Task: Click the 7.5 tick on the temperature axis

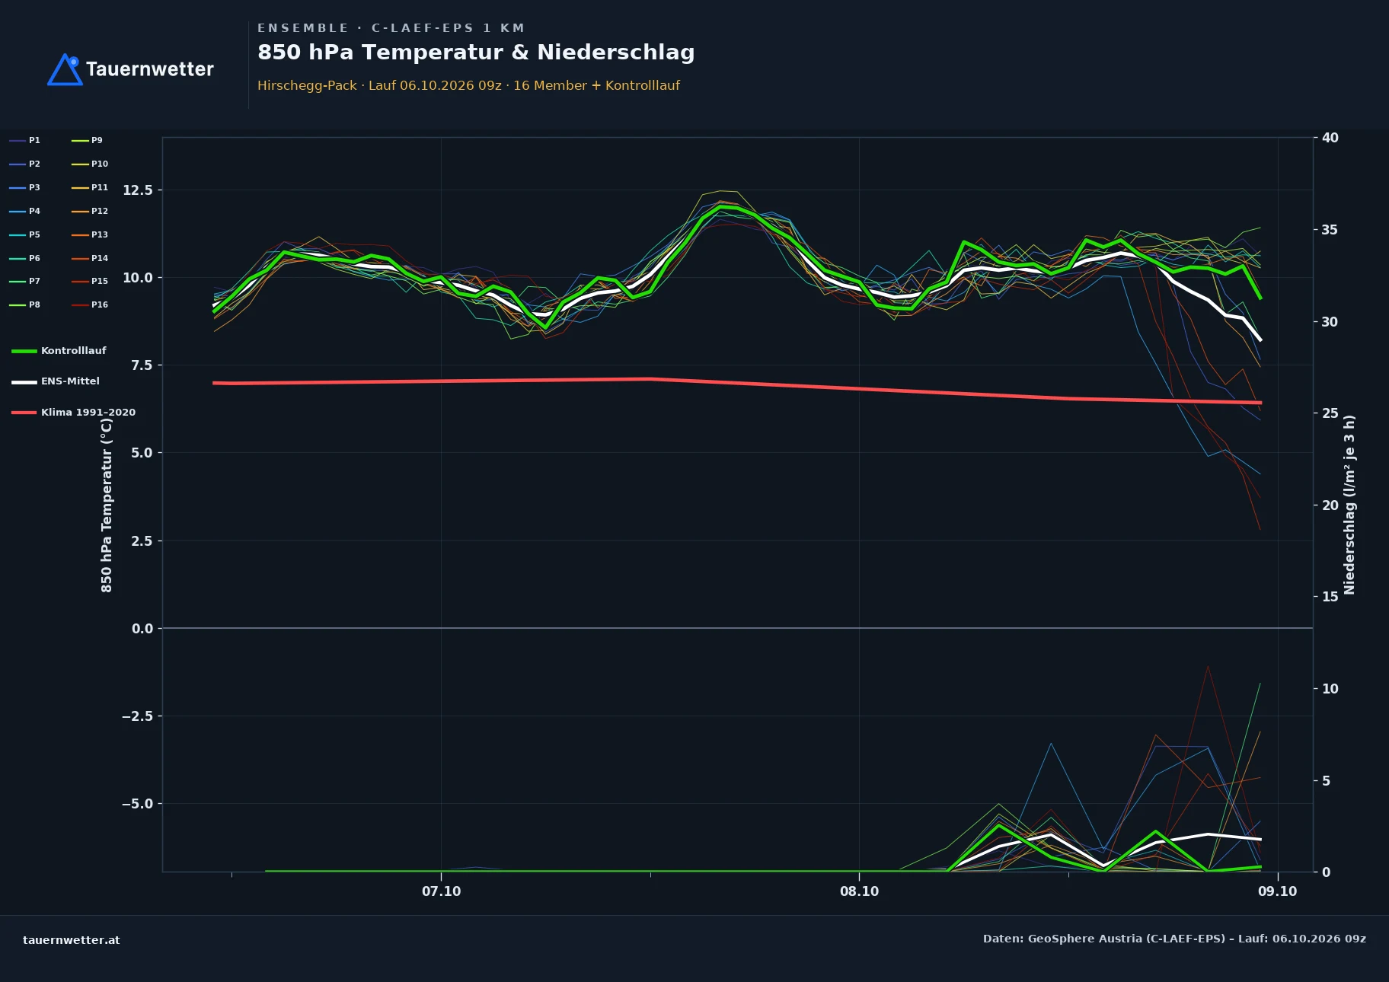Action: [x=142, y=365]
